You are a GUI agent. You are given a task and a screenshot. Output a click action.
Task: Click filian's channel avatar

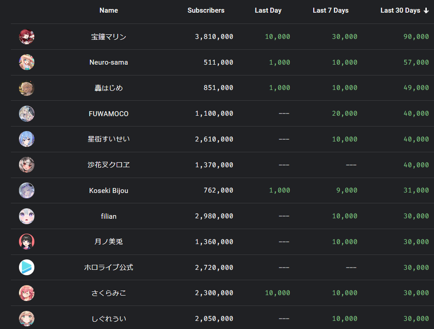[x=27, y=216]
